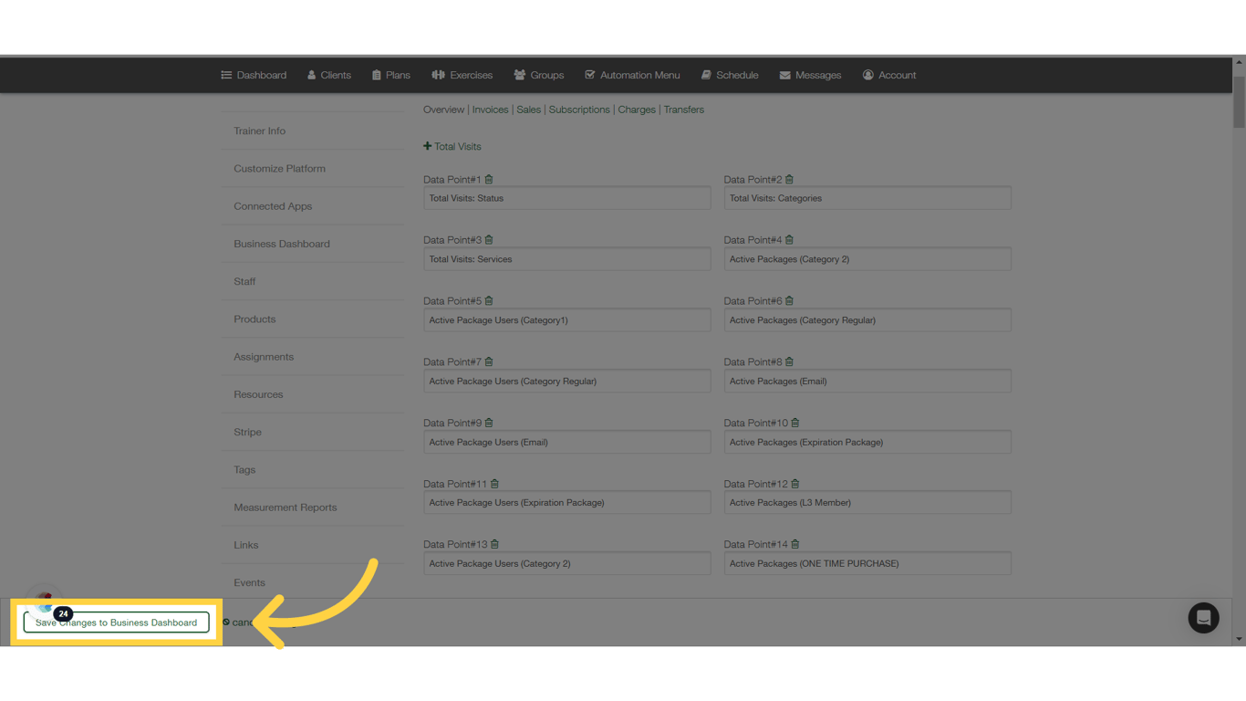Screen dimensions: 1246x701
Task: Click trash icon beside Data Point#6
Action: tap(789, 301)
